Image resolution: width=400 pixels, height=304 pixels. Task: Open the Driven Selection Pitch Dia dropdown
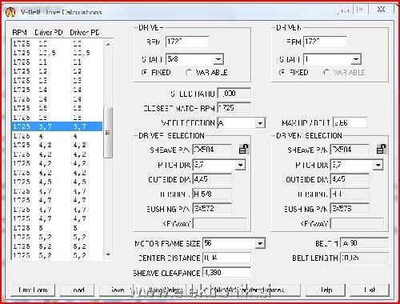click(378, 165)
